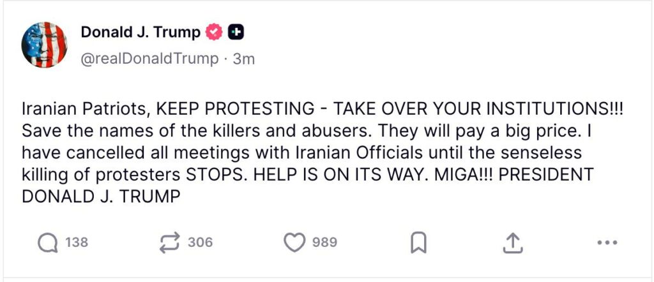Click the black plus badge beside the name
654x282 pixels.
click(x=236, y=32)
